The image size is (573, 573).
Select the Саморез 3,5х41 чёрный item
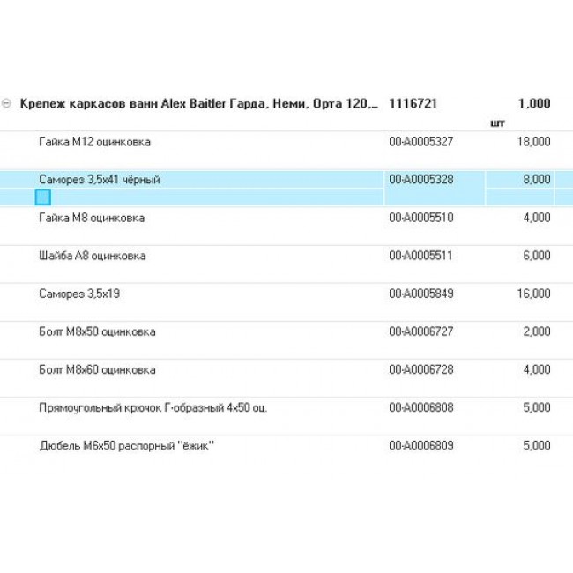[99, 180]
